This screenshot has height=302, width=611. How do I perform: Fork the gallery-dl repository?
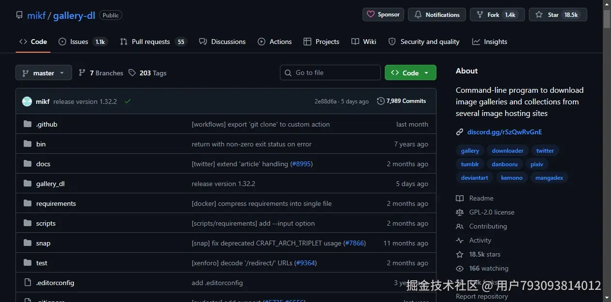(x=497, y=14)
